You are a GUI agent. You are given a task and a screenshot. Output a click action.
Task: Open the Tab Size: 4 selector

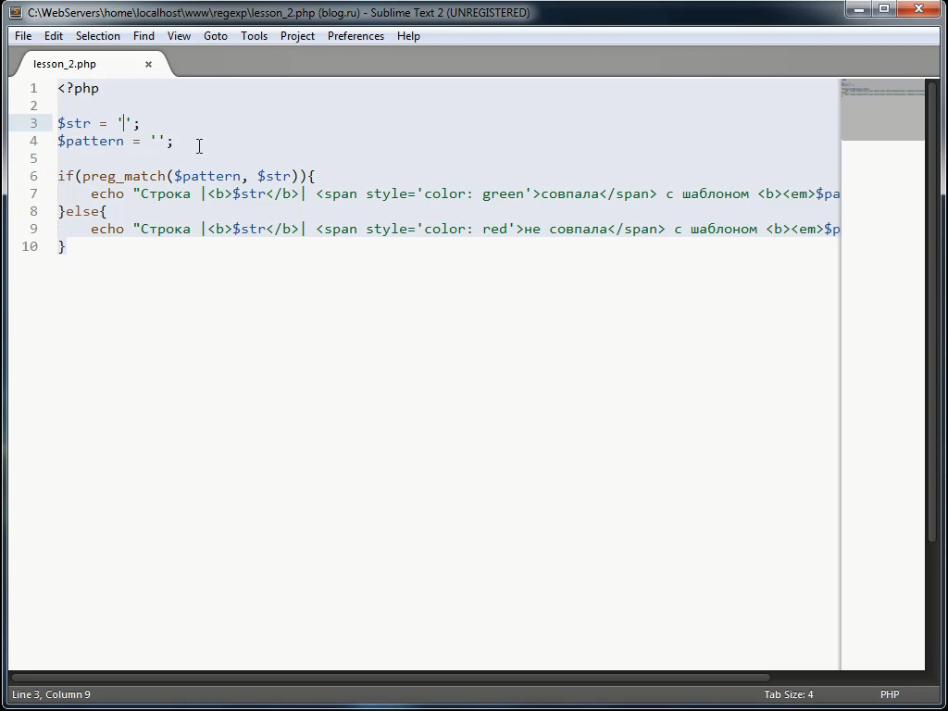coord(789,694)
